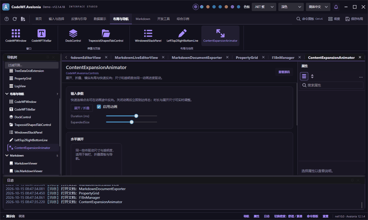Collapse the 布局与导航 tree group
368x220 pixels.
(x=7, y=94)
